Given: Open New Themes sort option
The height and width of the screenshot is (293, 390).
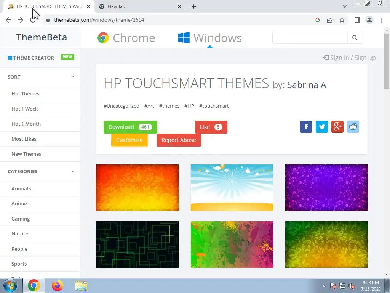Looking at the screenshot, I should point(26,154).
